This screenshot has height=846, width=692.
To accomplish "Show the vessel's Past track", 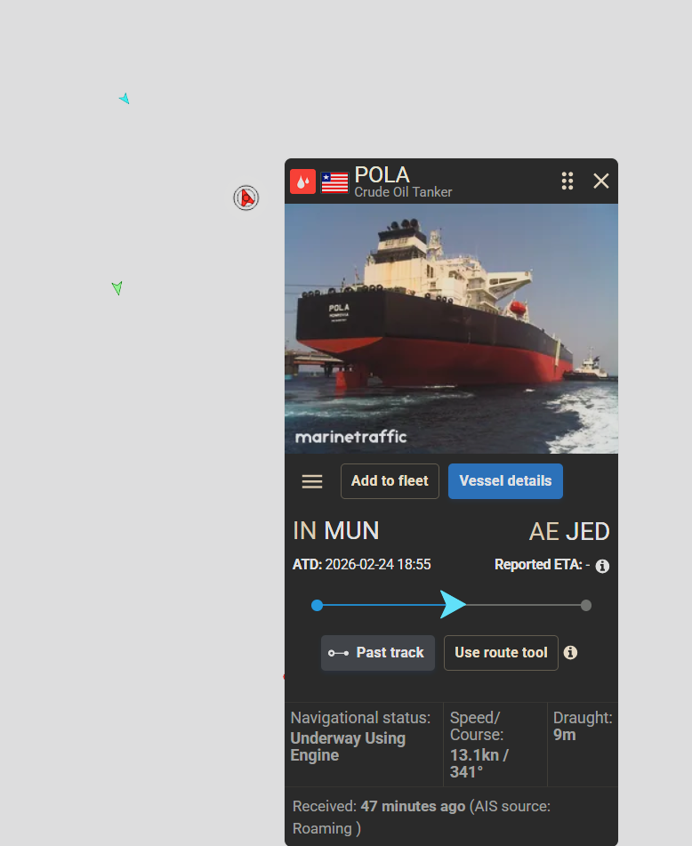I will (x=377, y=653).
